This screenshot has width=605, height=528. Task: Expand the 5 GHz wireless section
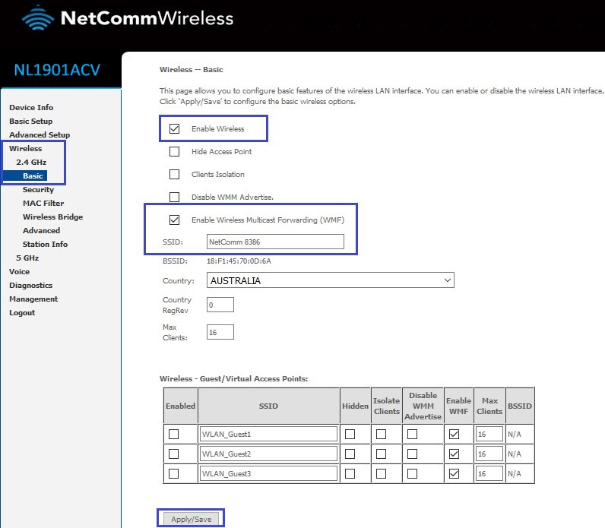[x=27, y=258]
